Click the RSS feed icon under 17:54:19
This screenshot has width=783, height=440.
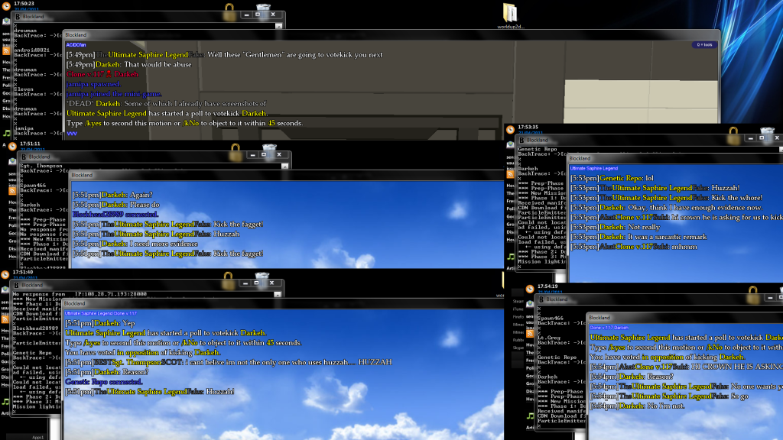pos(530,333)
